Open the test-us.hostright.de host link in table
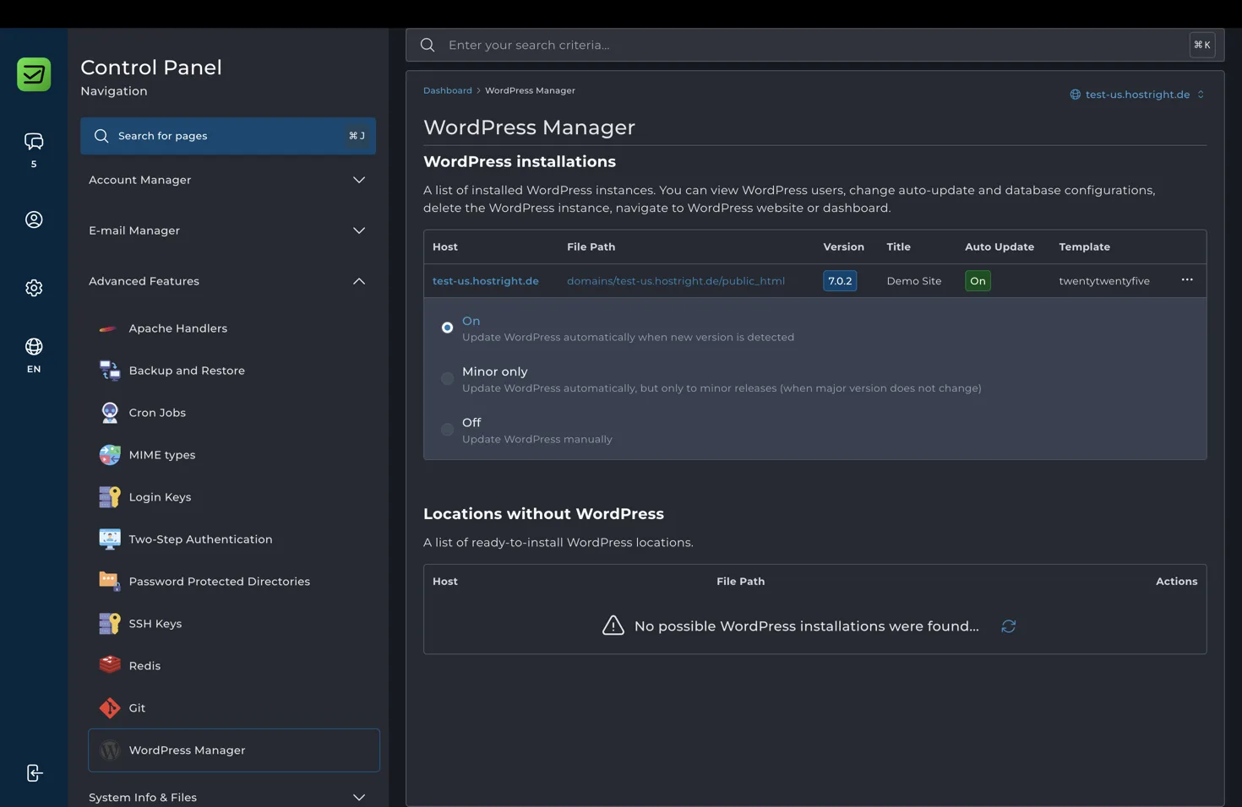1242x807 pixels. [485, 281]
